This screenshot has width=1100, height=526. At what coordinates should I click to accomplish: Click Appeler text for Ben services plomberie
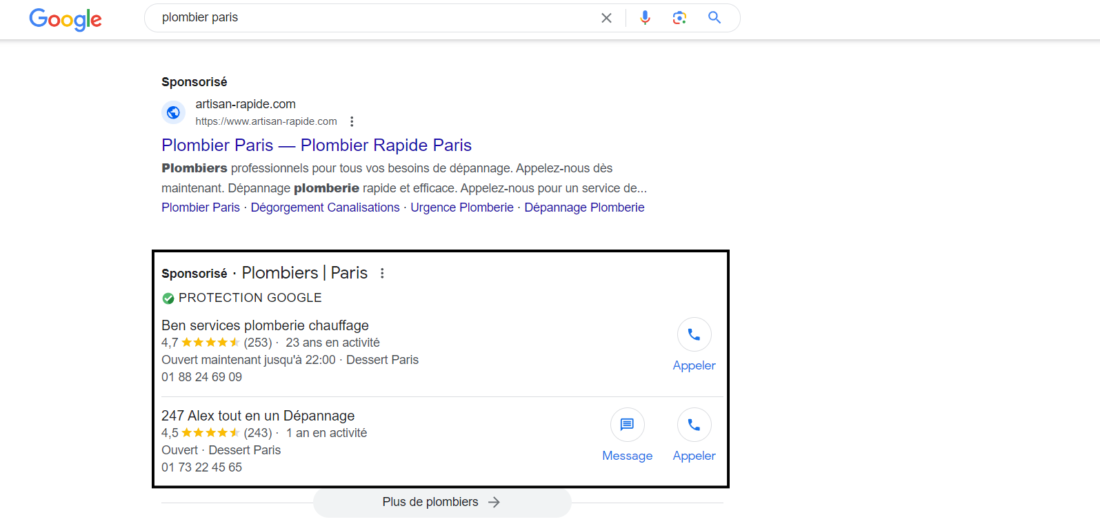694,365
